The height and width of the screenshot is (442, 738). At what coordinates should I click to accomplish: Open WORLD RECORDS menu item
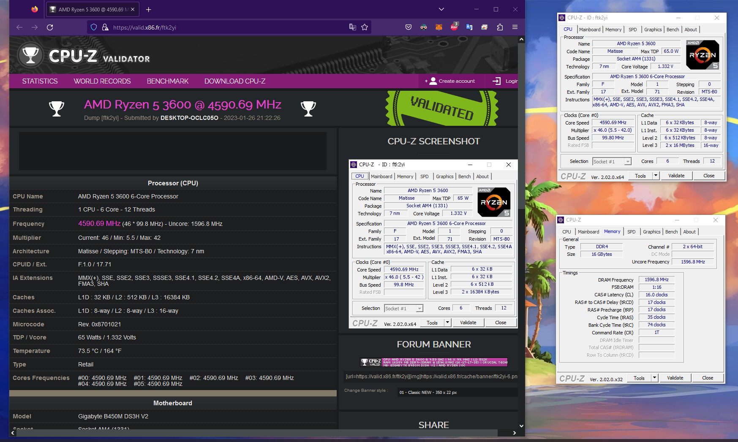coord(102,81)
